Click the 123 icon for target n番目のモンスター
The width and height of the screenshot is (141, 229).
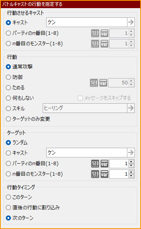95,174
